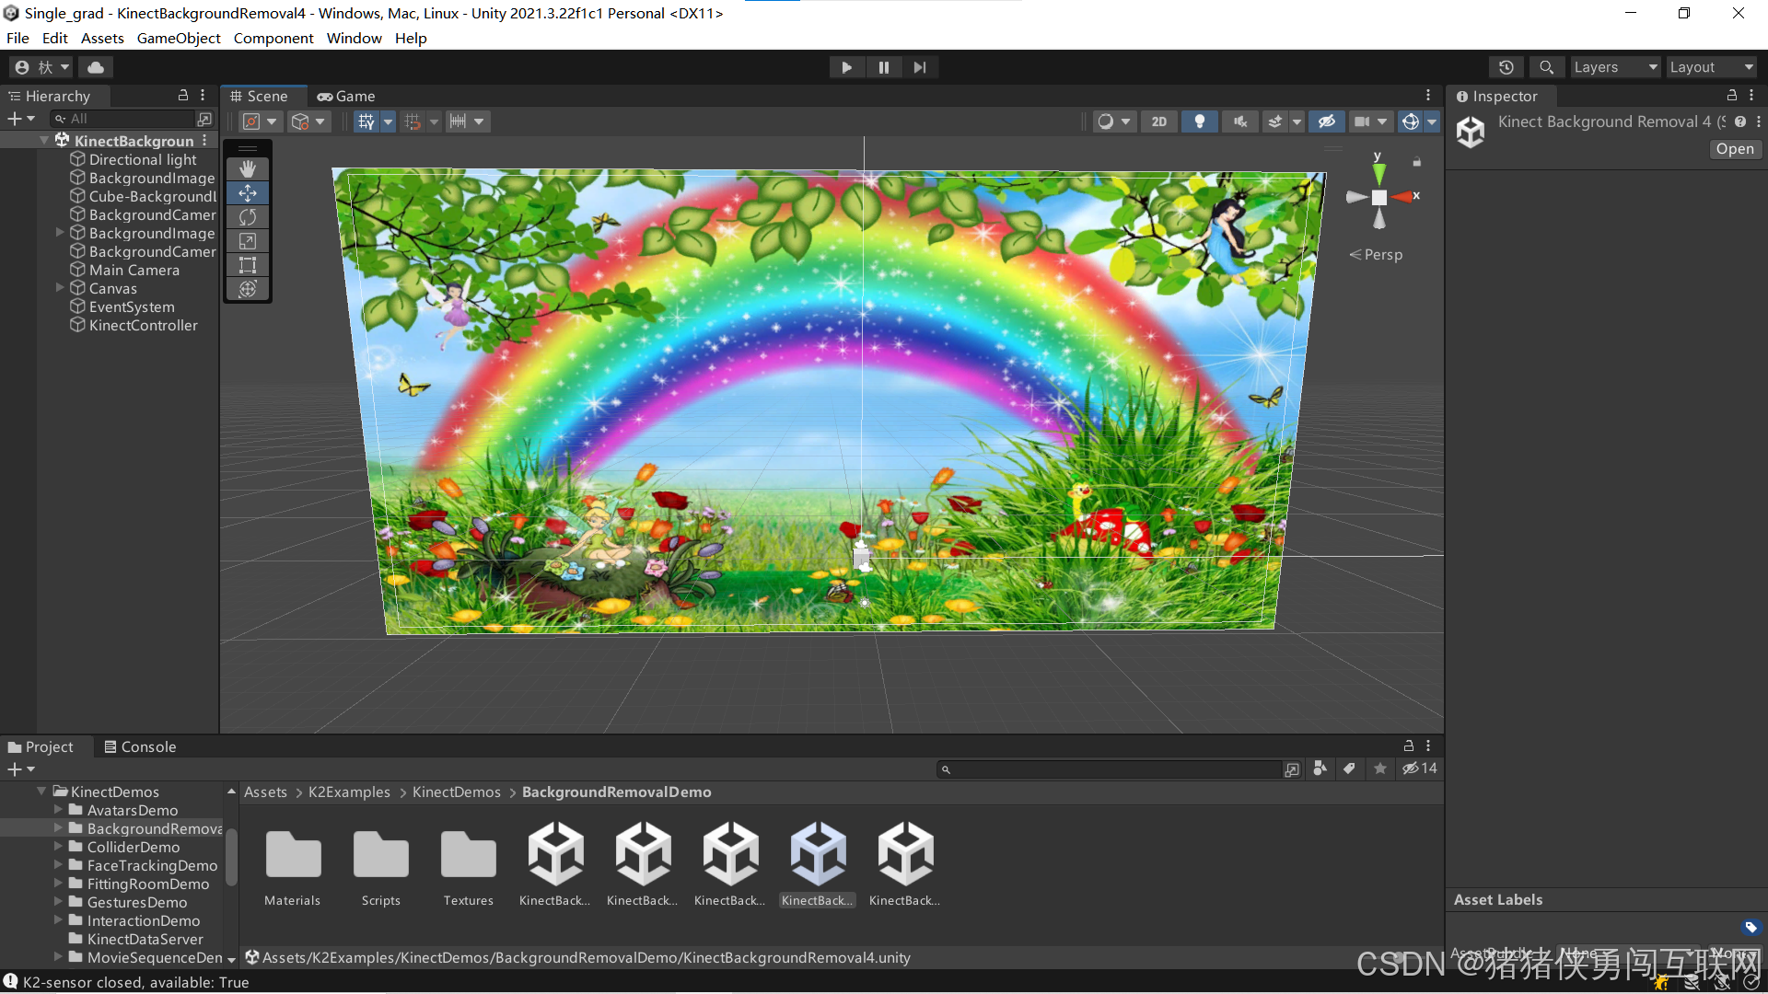Select the Rect Transform tool
This screenshot has width=1768, height=994.
tap(247, 265)
